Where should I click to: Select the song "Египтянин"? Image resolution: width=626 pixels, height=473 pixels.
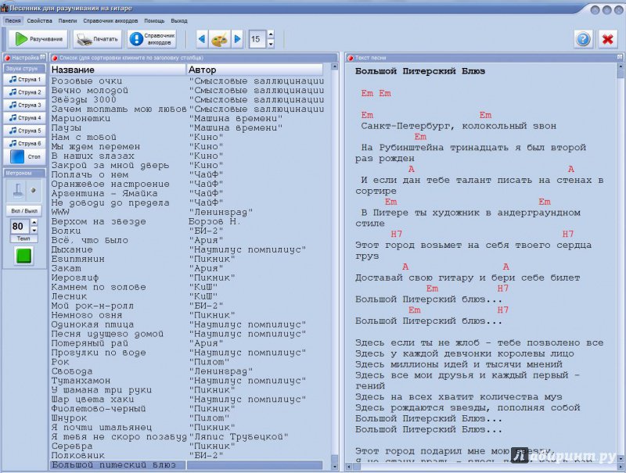tap(77, 260)
